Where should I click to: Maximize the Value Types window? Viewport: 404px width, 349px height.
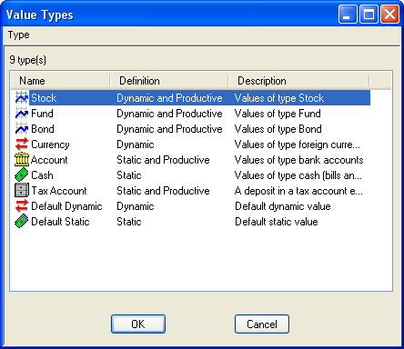369,15
